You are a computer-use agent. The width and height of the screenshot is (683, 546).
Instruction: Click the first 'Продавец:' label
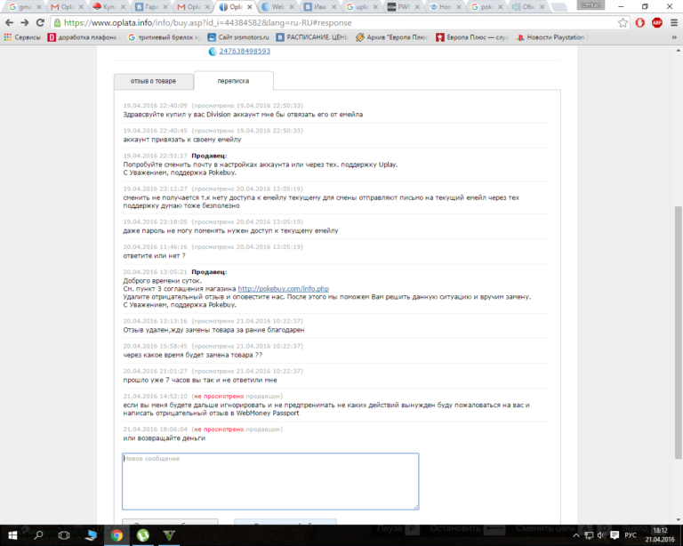tap(209, 156)
